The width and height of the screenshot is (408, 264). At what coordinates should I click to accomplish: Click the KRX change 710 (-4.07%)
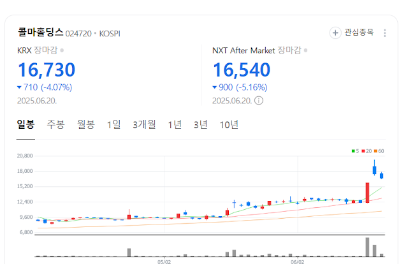click(45, 87)
